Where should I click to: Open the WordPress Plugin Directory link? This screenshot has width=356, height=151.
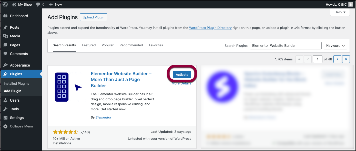tap(210, 28)
